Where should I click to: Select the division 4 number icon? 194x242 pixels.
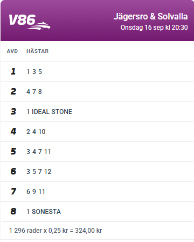[x=13, y=131]
